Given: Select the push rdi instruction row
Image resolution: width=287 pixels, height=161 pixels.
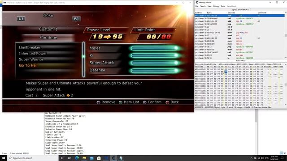Looking at the screenshot, I should (x=239, y=35).
